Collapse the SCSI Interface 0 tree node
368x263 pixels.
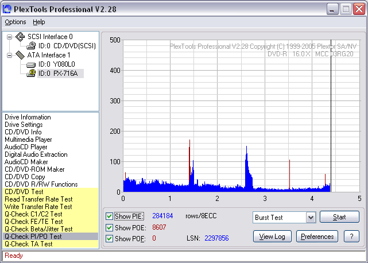[x=9, y=37]
